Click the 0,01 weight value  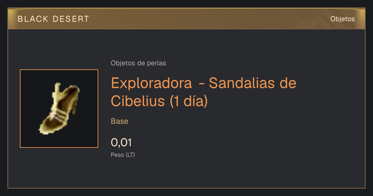[122, 142]
